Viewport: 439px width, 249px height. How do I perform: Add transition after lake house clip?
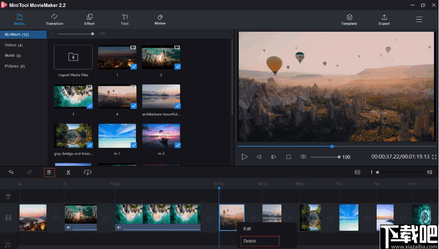291,217
